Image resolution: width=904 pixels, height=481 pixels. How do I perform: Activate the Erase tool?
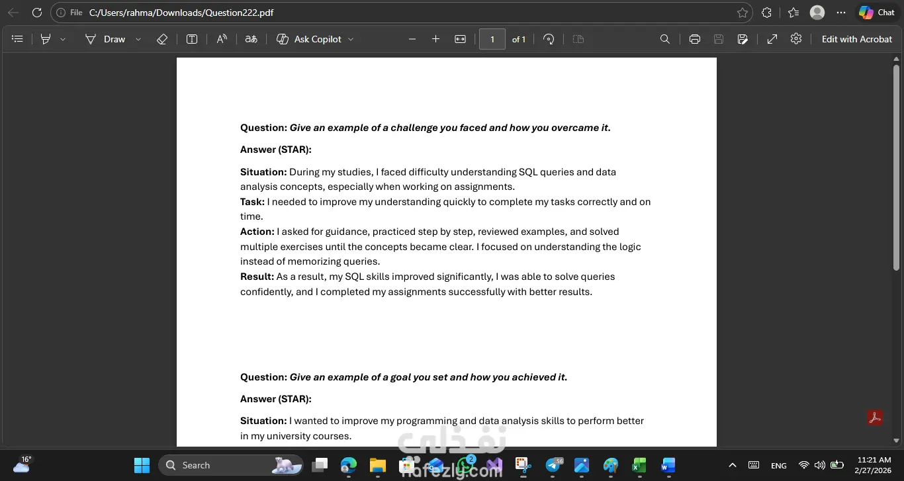tap(162, 39)
